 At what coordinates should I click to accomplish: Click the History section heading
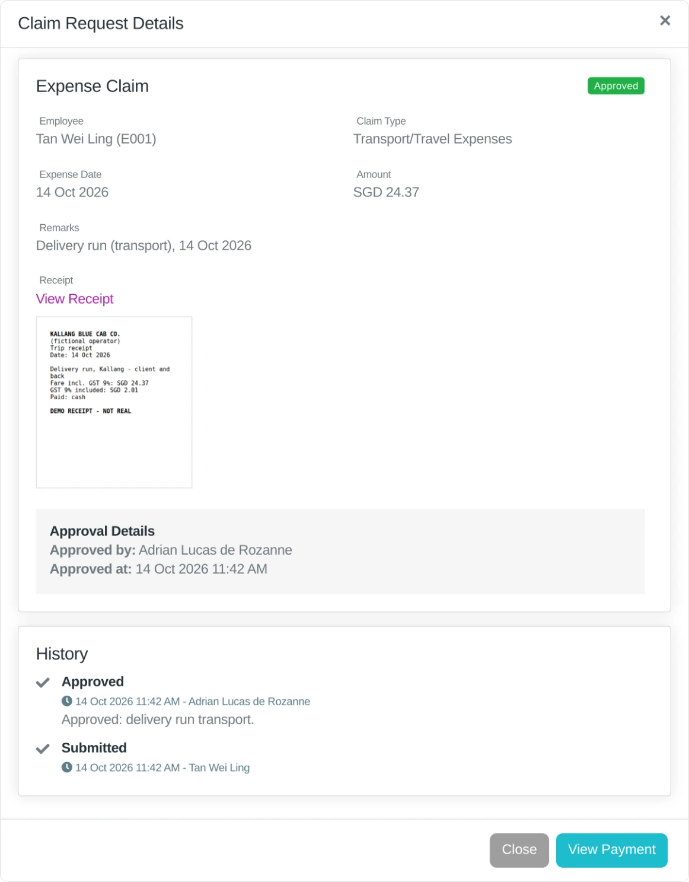pyautogui.click(x=62, y=654)
